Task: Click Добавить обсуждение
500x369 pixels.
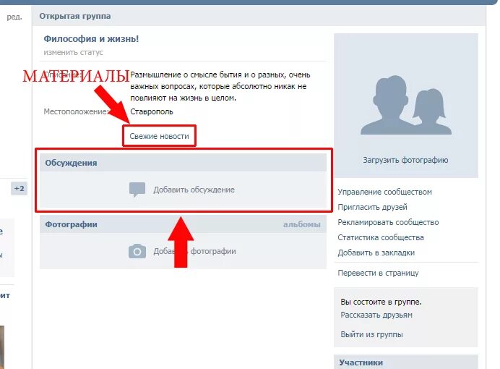Action: pos(194,190)
